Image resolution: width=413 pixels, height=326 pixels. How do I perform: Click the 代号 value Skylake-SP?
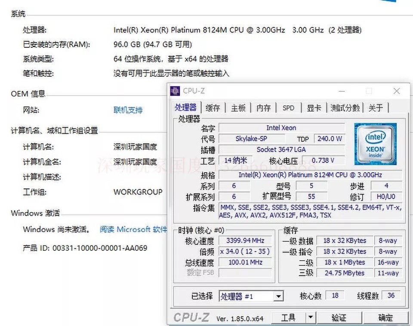(x=252, y=139)
